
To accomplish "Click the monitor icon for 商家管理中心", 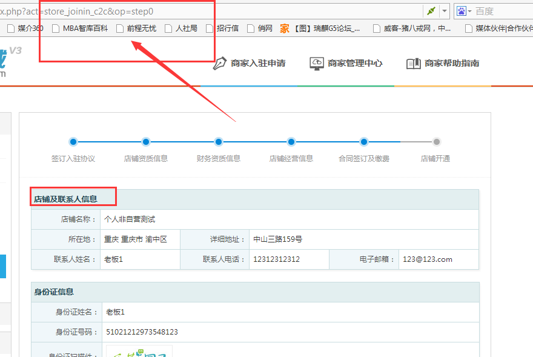I will (x=316, y=63).
